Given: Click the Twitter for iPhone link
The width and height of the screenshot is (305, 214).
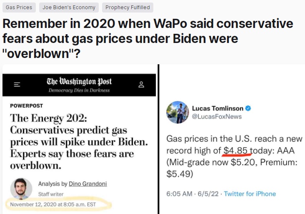Looking at the screenshot, I should point(250,194).
